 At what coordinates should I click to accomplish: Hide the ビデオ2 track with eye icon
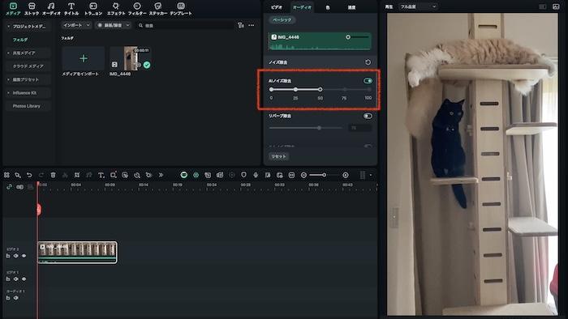coord(24,256)
